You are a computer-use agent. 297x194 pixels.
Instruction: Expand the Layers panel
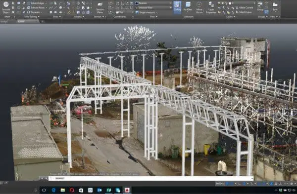(231, 17)
